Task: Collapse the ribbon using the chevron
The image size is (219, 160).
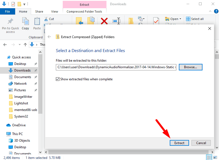Action: click(210, 11)
